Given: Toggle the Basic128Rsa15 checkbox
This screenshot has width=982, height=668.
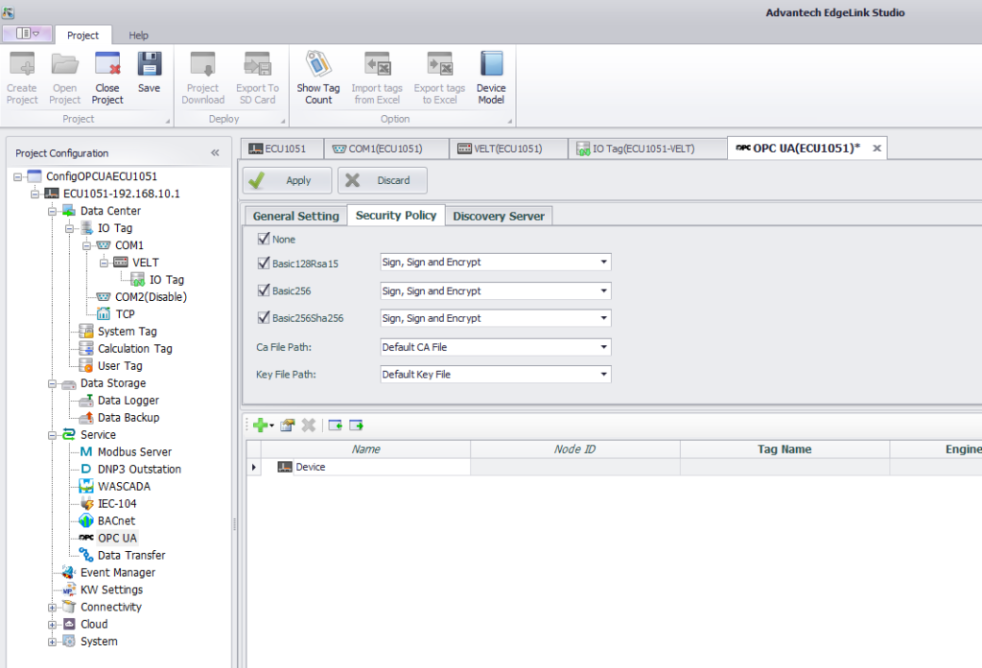Looking at the screenshot, I should click(x=264, y=263).
